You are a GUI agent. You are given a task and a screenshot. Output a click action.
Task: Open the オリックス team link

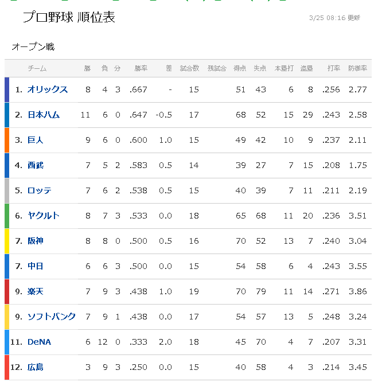(x=48, y=89)
